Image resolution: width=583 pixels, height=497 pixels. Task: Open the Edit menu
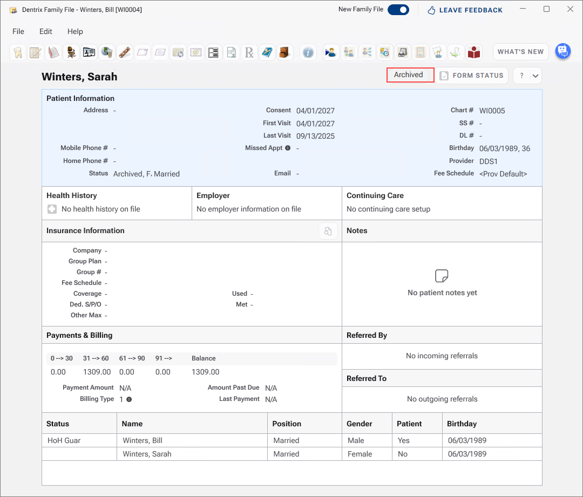point(46,32)
